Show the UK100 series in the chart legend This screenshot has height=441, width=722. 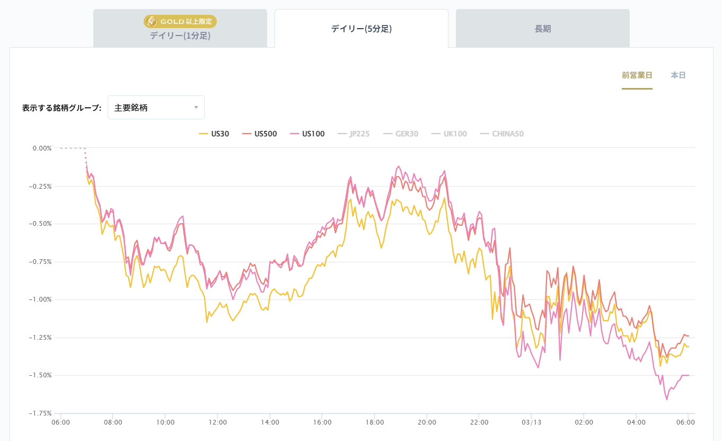click(x=454, y=134)
